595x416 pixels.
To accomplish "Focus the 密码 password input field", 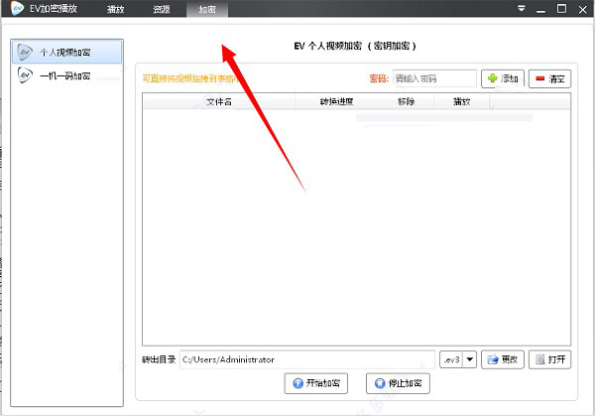I will click(x=435, y=78).
